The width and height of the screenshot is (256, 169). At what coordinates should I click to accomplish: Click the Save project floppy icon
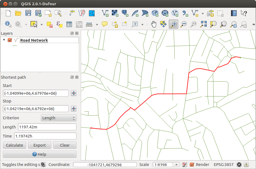[28, 13]
